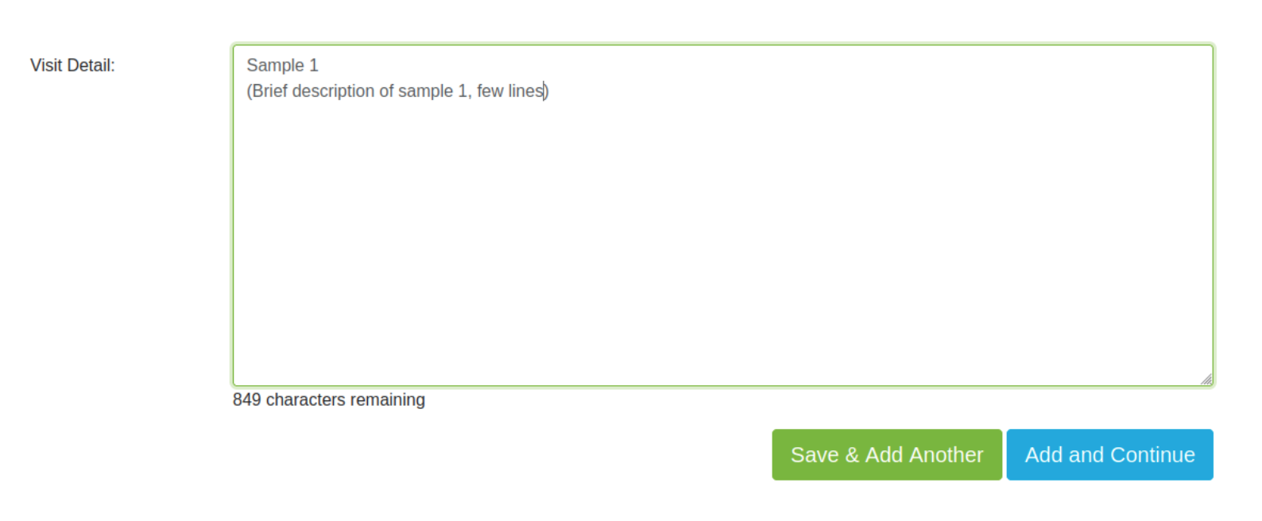Place cursor in the word "Sample" on first line
This screenshot has height=521, width=1262.
(275, 66)
